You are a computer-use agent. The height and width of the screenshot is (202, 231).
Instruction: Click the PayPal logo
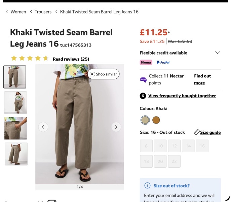163,62
